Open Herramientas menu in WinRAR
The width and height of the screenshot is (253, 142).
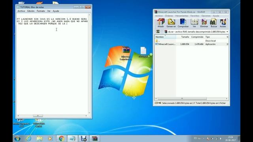[182, 16]
